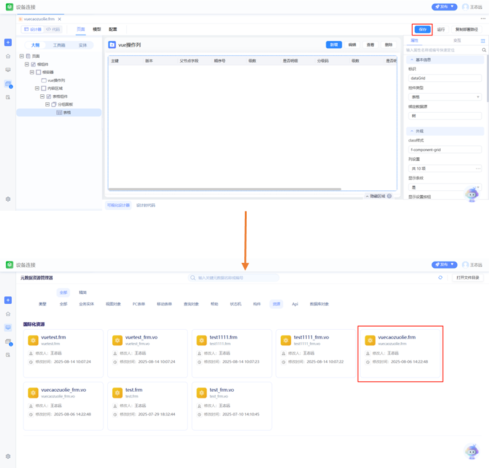The image size is (489, 468).
Task: Open the 模型 tab in designer
Action: pos(97,29)
